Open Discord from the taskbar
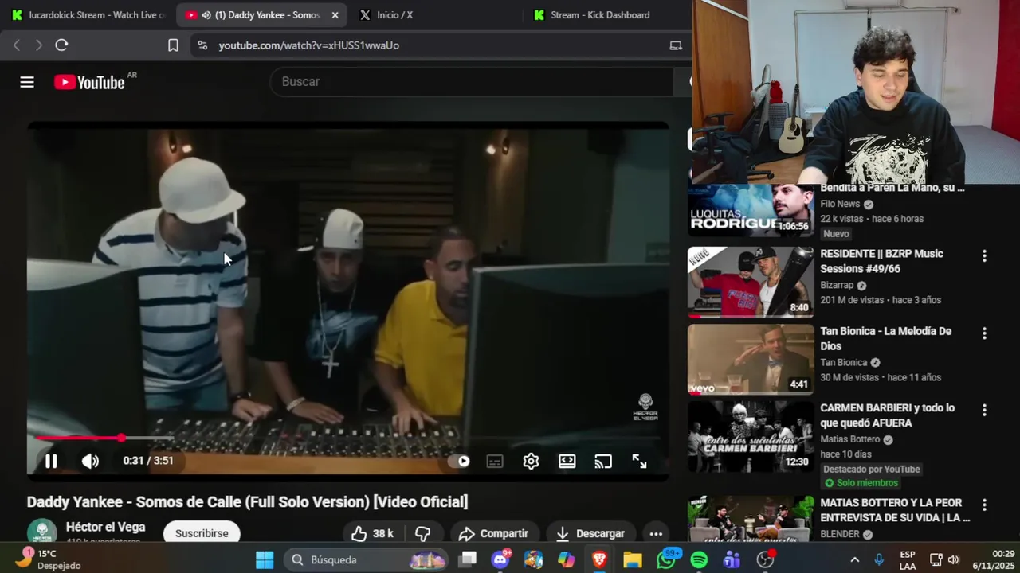 500,559
